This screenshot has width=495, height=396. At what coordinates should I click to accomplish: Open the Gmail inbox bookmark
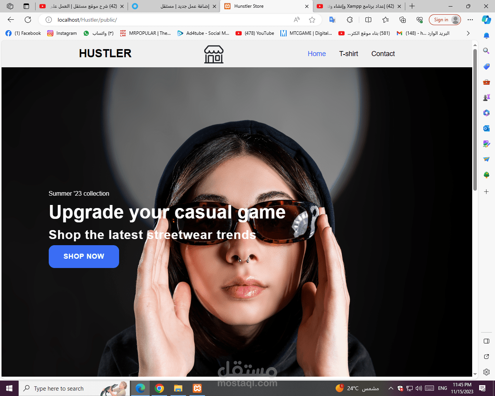click(423, 33)
